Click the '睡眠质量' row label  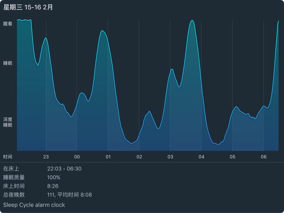(x=14, y=177)
